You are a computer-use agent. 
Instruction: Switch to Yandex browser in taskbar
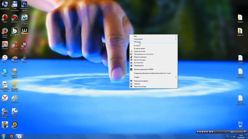19,136
